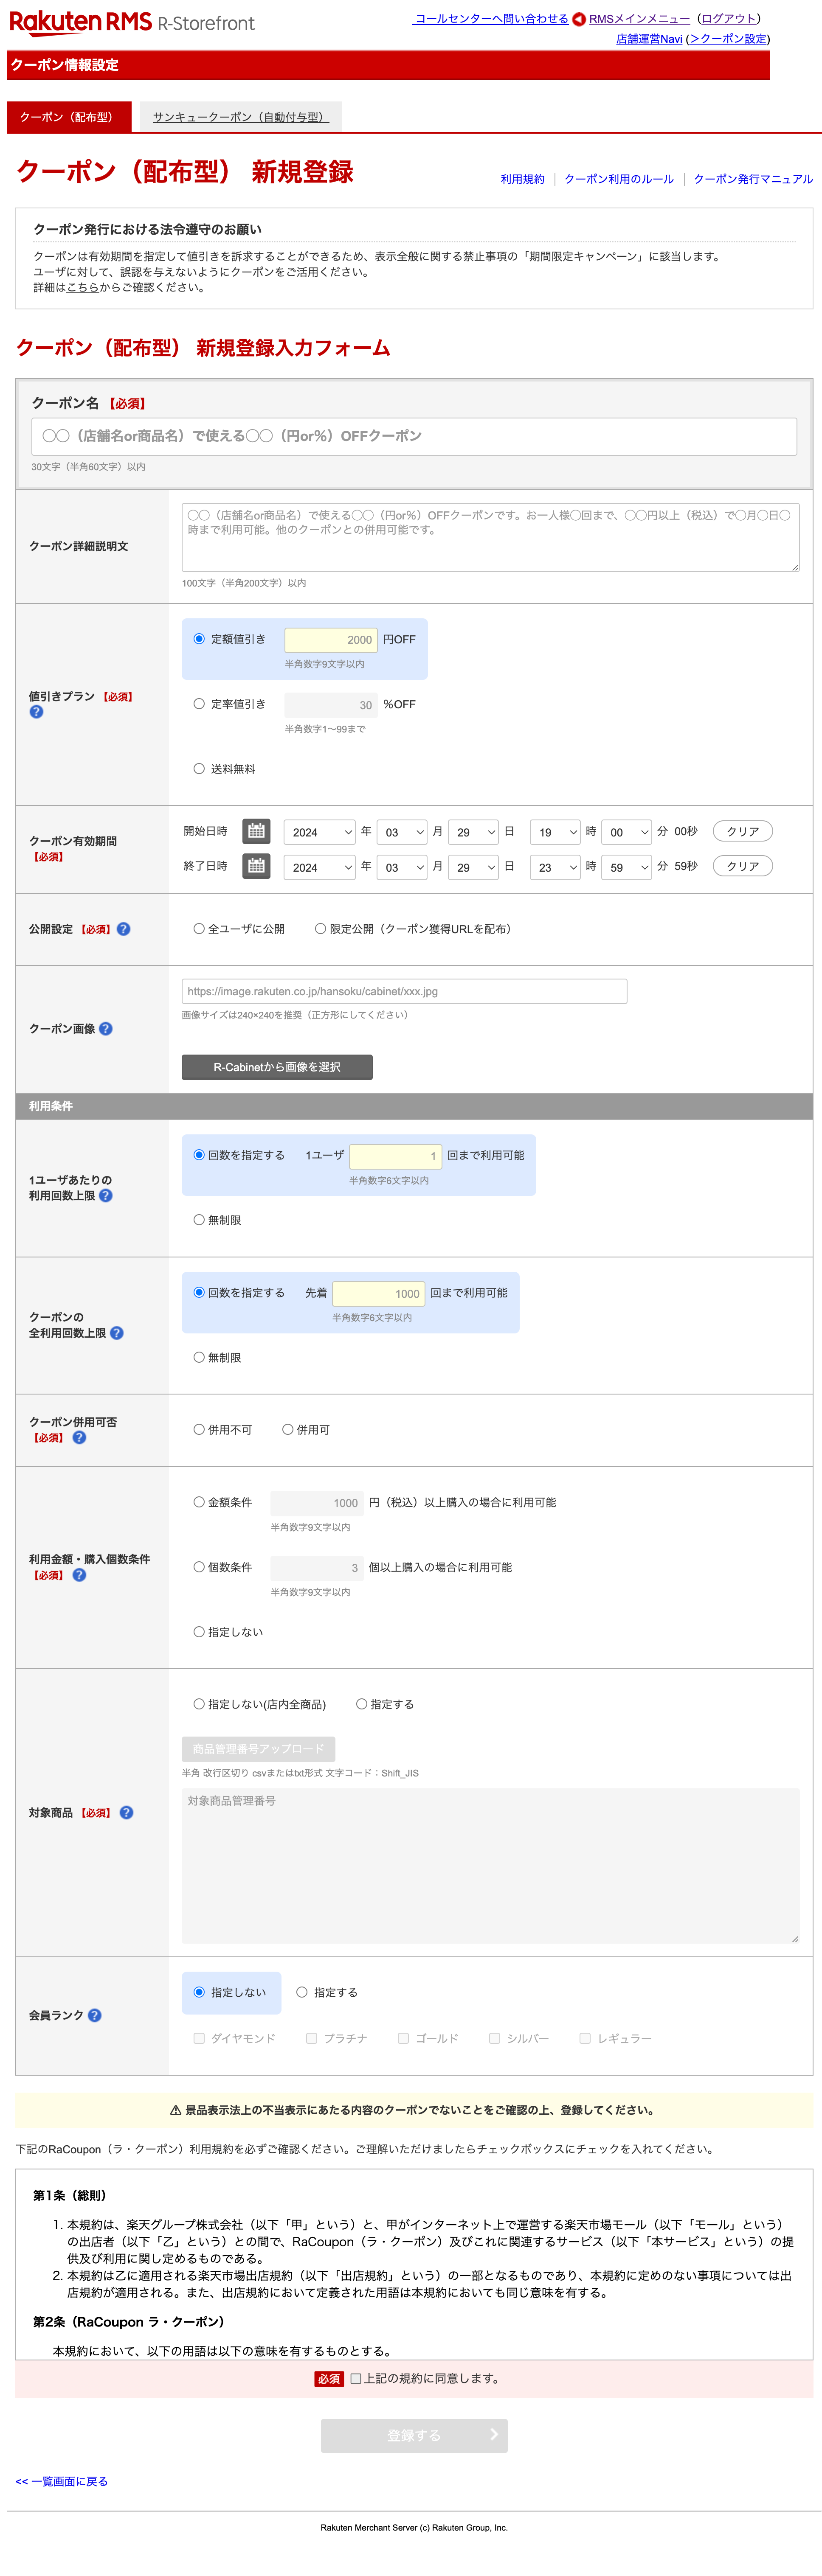Choose 全ユーザに公開 option
Screen dimensions: 822x2576
(x=199, y=929)
